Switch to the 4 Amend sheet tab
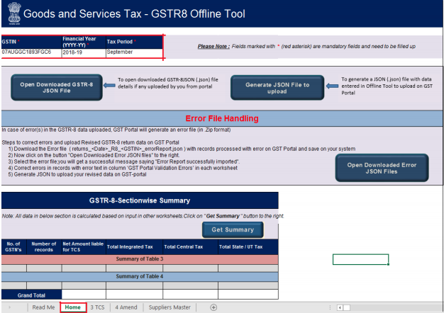This screenshot has height=313, width=444. point(126,307)
